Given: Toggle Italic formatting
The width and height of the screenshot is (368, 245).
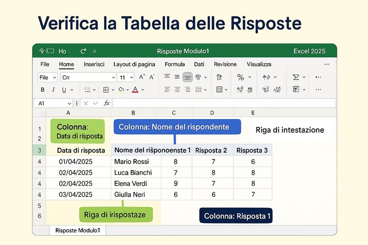Looking at the screenshot, I should click(54, 90).
